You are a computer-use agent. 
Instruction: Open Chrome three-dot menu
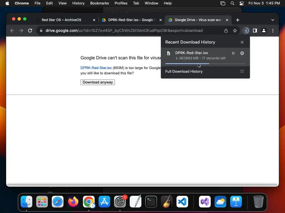click(273, 31)
